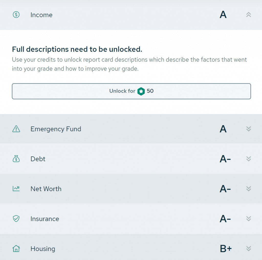Unlock descriptions for 50 credits

click(131, 91)
